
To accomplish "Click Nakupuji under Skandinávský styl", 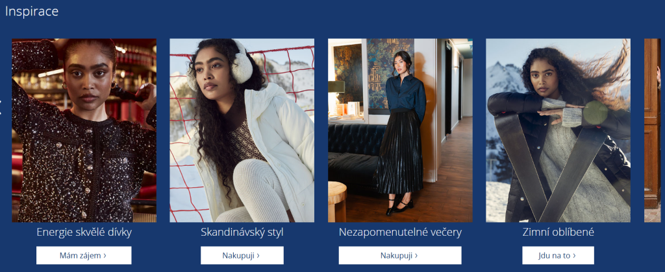I will [242, 256].
